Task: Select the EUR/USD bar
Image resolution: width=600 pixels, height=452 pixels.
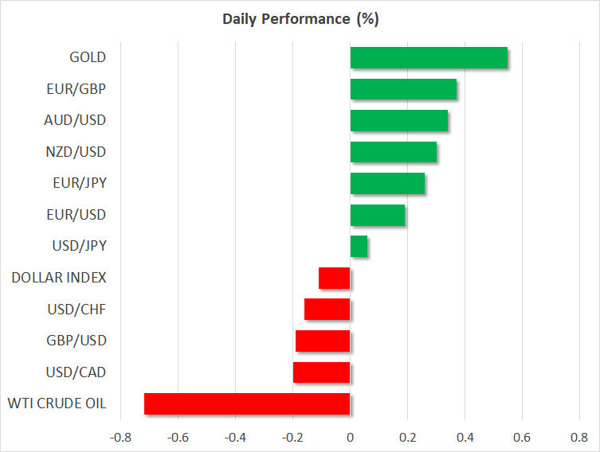Action: pyautogui.click(x=377, y=215)
